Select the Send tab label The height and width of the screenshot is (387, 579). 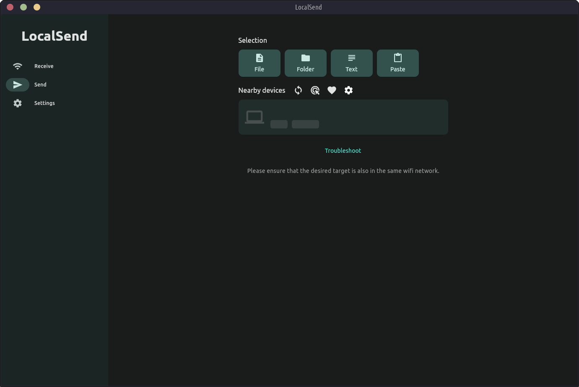click(x=40, y=85)
